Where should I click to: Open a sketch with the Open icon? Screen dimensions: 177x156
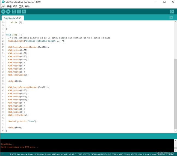(19, 11)
